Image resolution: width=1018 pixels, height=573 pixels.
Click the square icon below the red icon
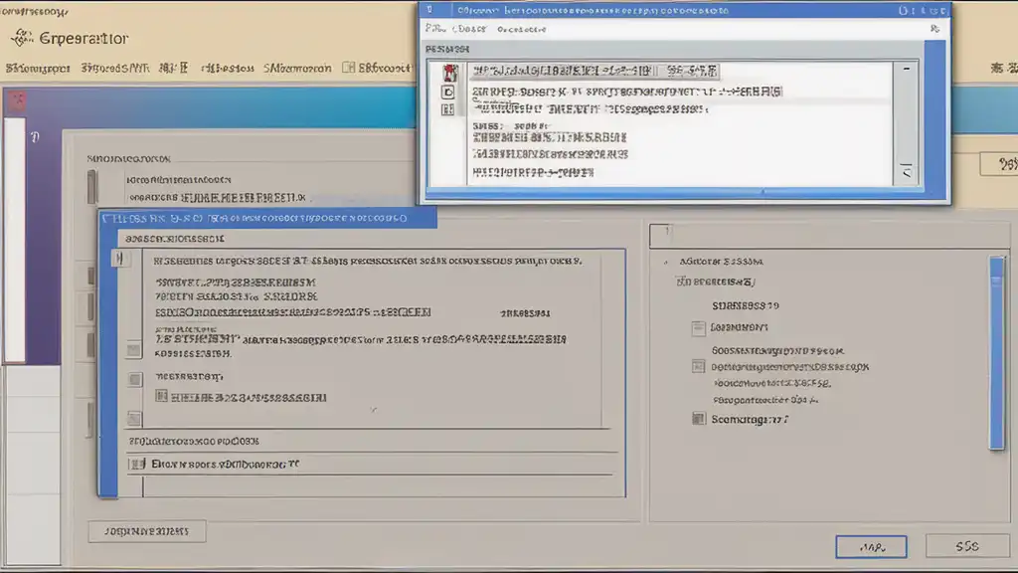448,93
